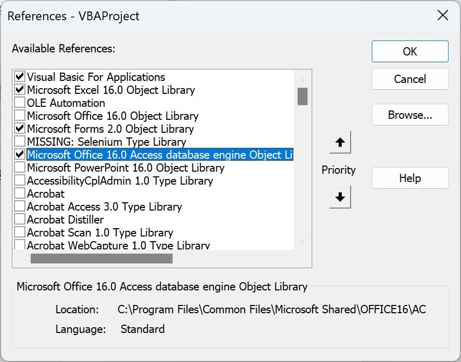The height and width of the screenshot is (362, 461).
Task: Check the OLE Automation checkbox
Action: 20,103
